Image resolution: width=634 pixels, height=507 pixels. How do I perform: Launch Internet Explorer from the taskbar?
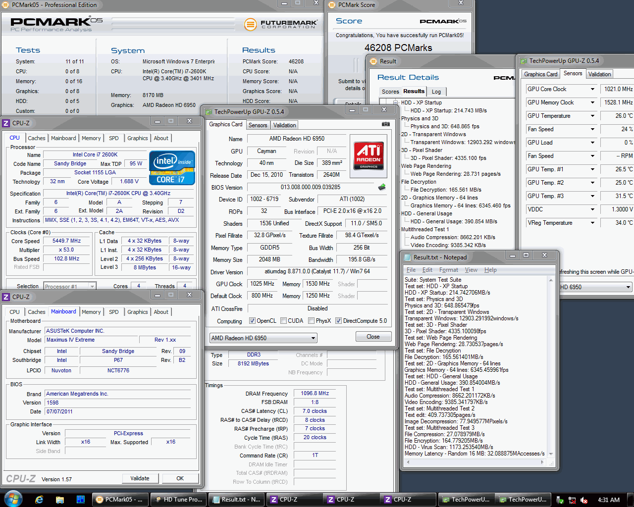coord(39,500)
